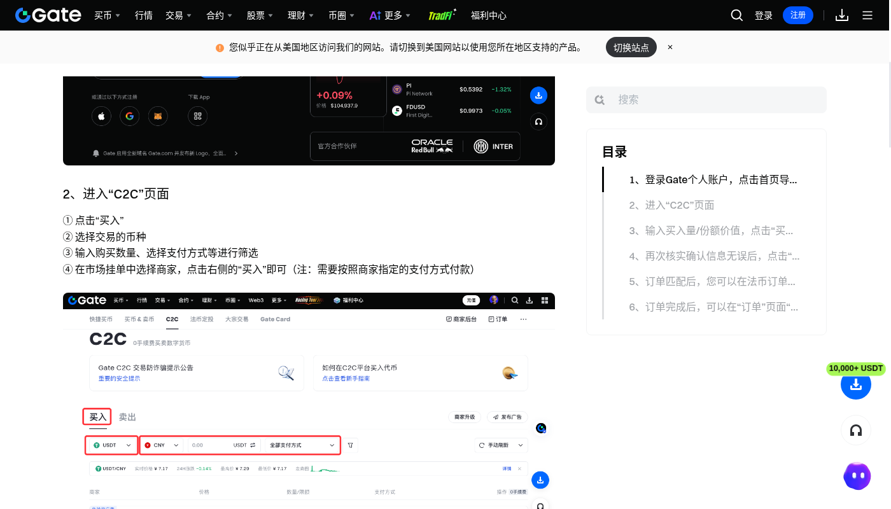Jump to section 5、订单匹配后 in contents

pos(712,281)
